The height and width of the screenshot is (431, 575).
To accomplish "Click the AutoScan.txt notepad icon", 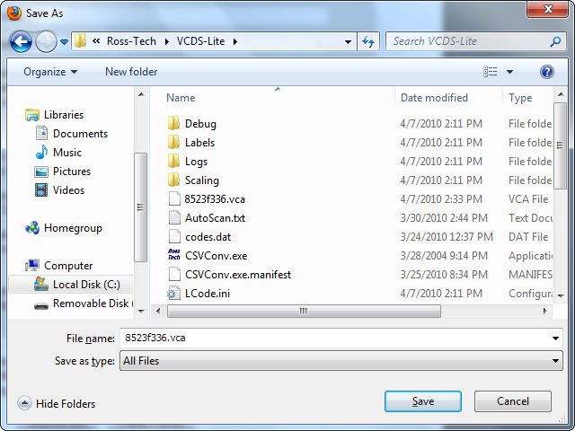I will [x=174, y=217].
